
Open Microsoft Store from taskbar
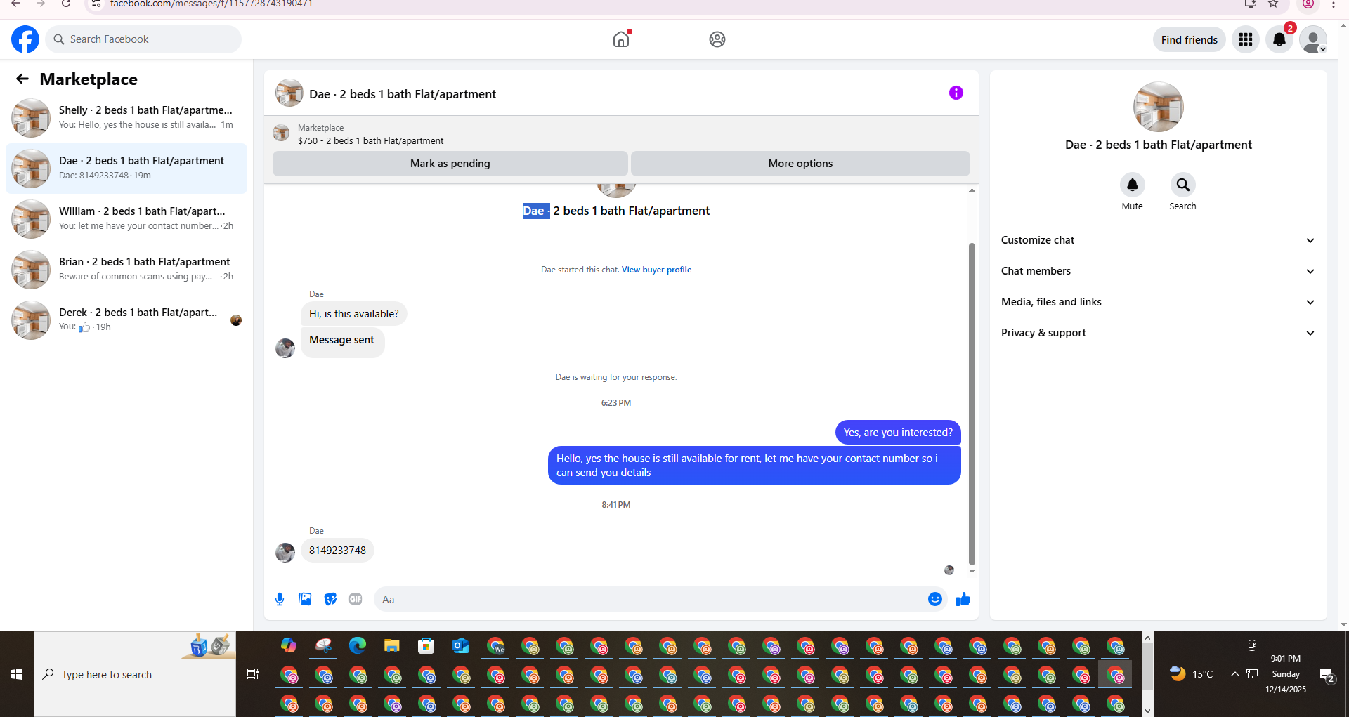[x=426, y=645]
